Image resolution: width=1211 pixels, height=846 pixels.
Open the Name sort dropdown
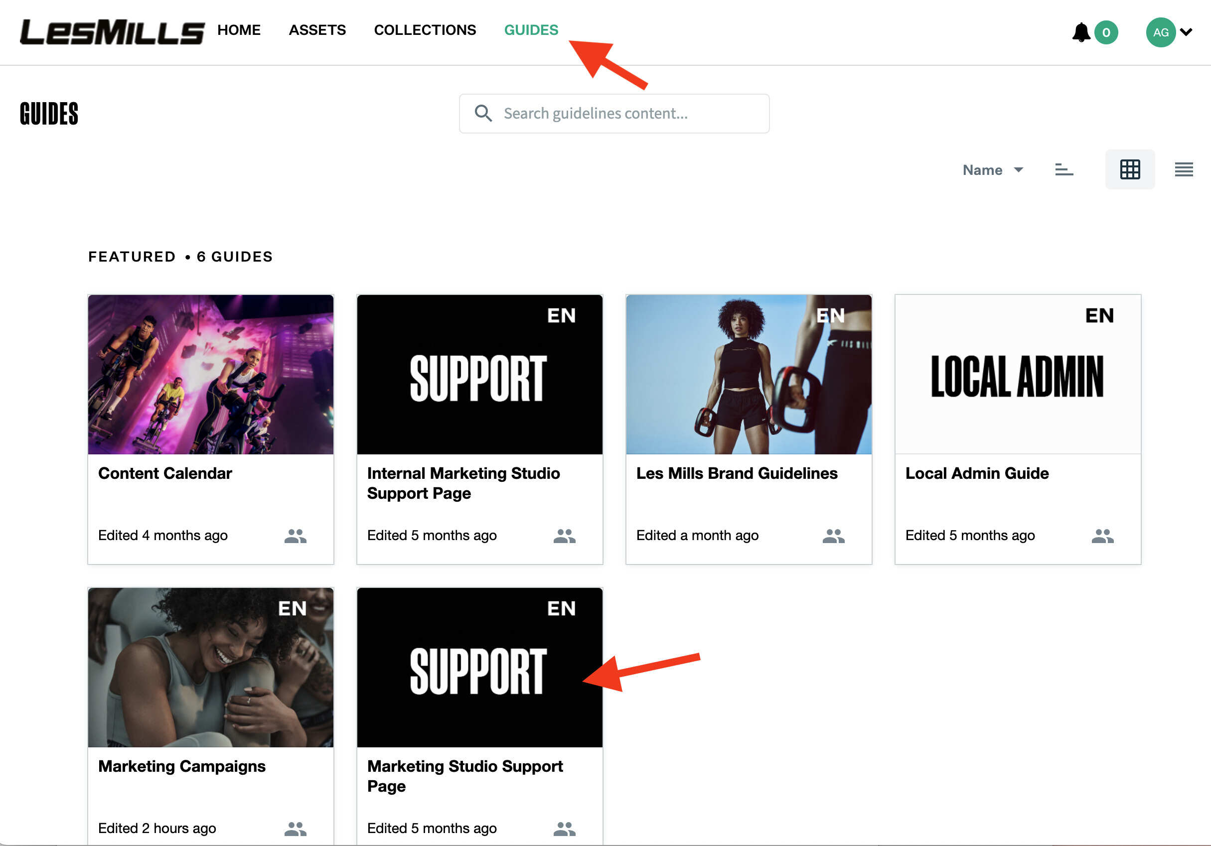pyautogui.click(x=992, y=170)
